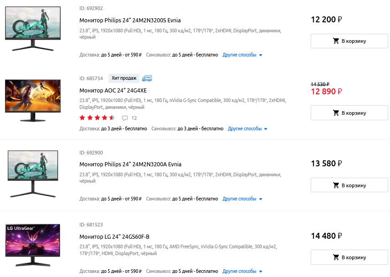Click the cart icon for Philips 24M2N3200S
390x277 pixels.
[336, 41]
